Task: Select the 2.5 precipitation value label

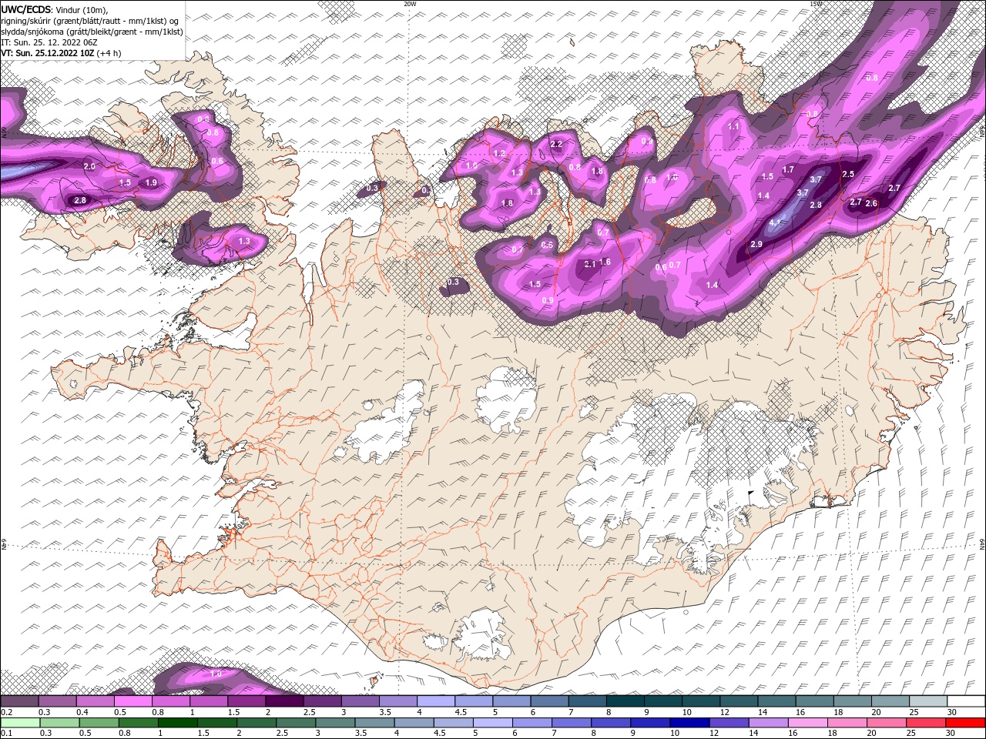Action: (848, 175)
